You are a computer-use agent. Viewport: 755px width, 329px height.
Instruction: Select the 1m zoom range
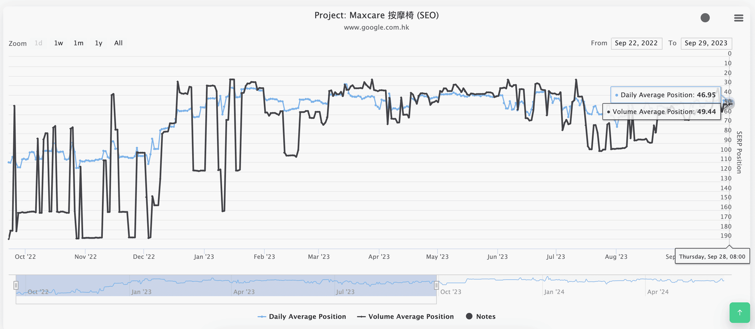78,43
